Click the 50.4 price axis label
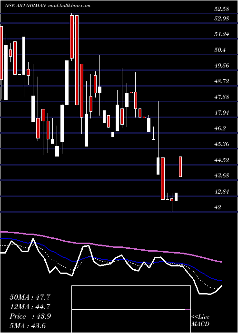Viewport: 238px width, 333px height. tap(221, 50)
